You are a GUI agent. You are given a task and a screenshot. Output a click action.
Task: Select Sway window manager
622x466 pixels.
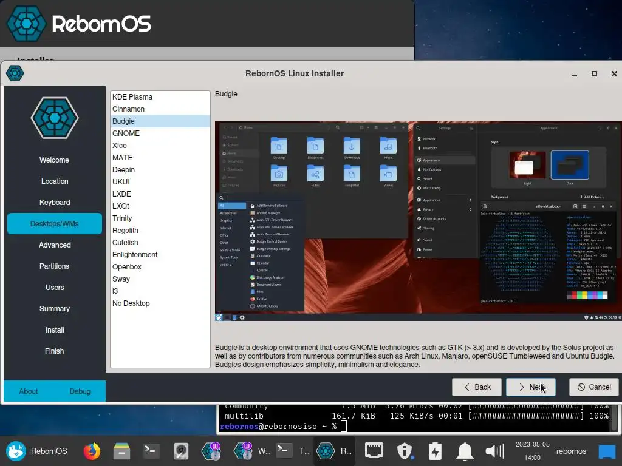[160, 279]
